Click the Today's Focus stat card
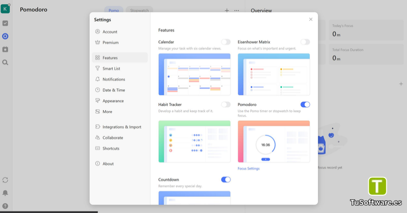The image size is (407, 213). (366, 30)
